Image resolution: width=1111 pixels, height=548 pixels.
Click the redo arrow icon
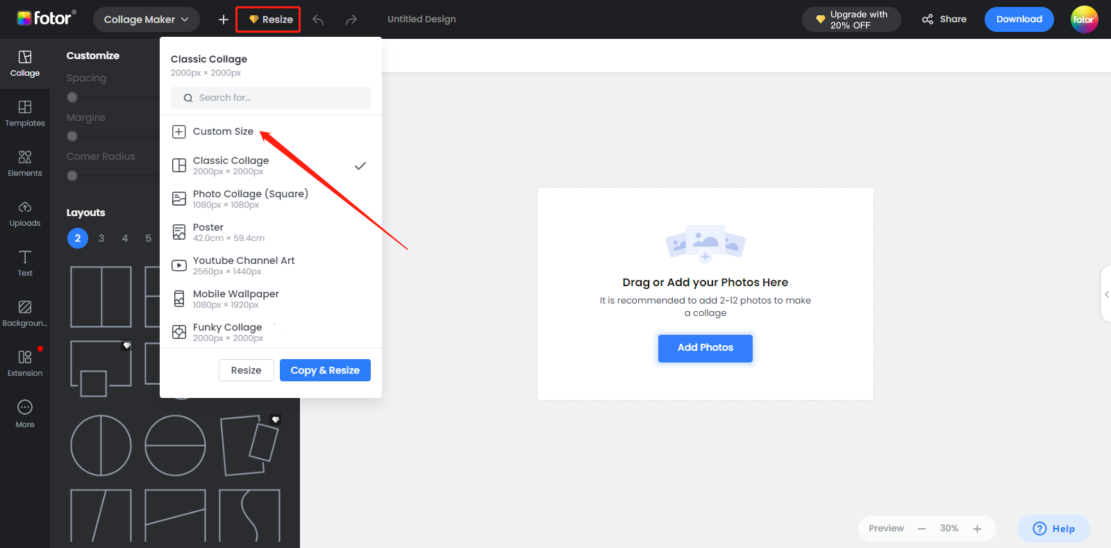[x=351, y=19]
